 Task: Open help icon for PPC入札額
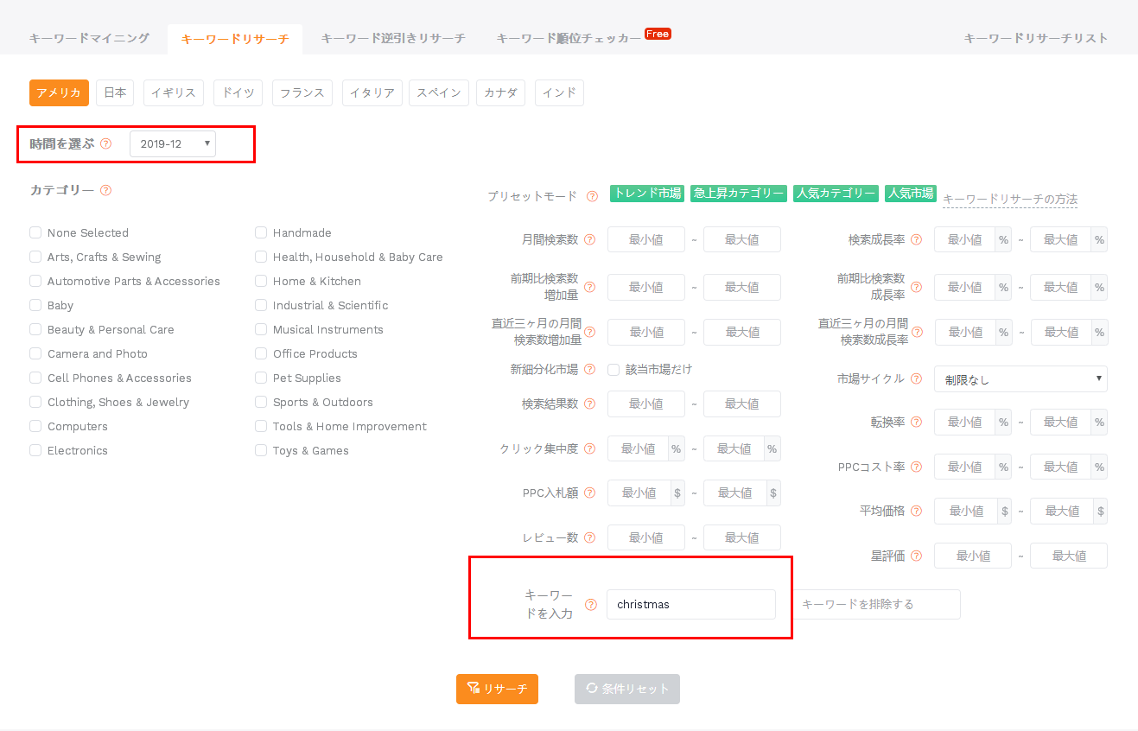tap(589, 493)
